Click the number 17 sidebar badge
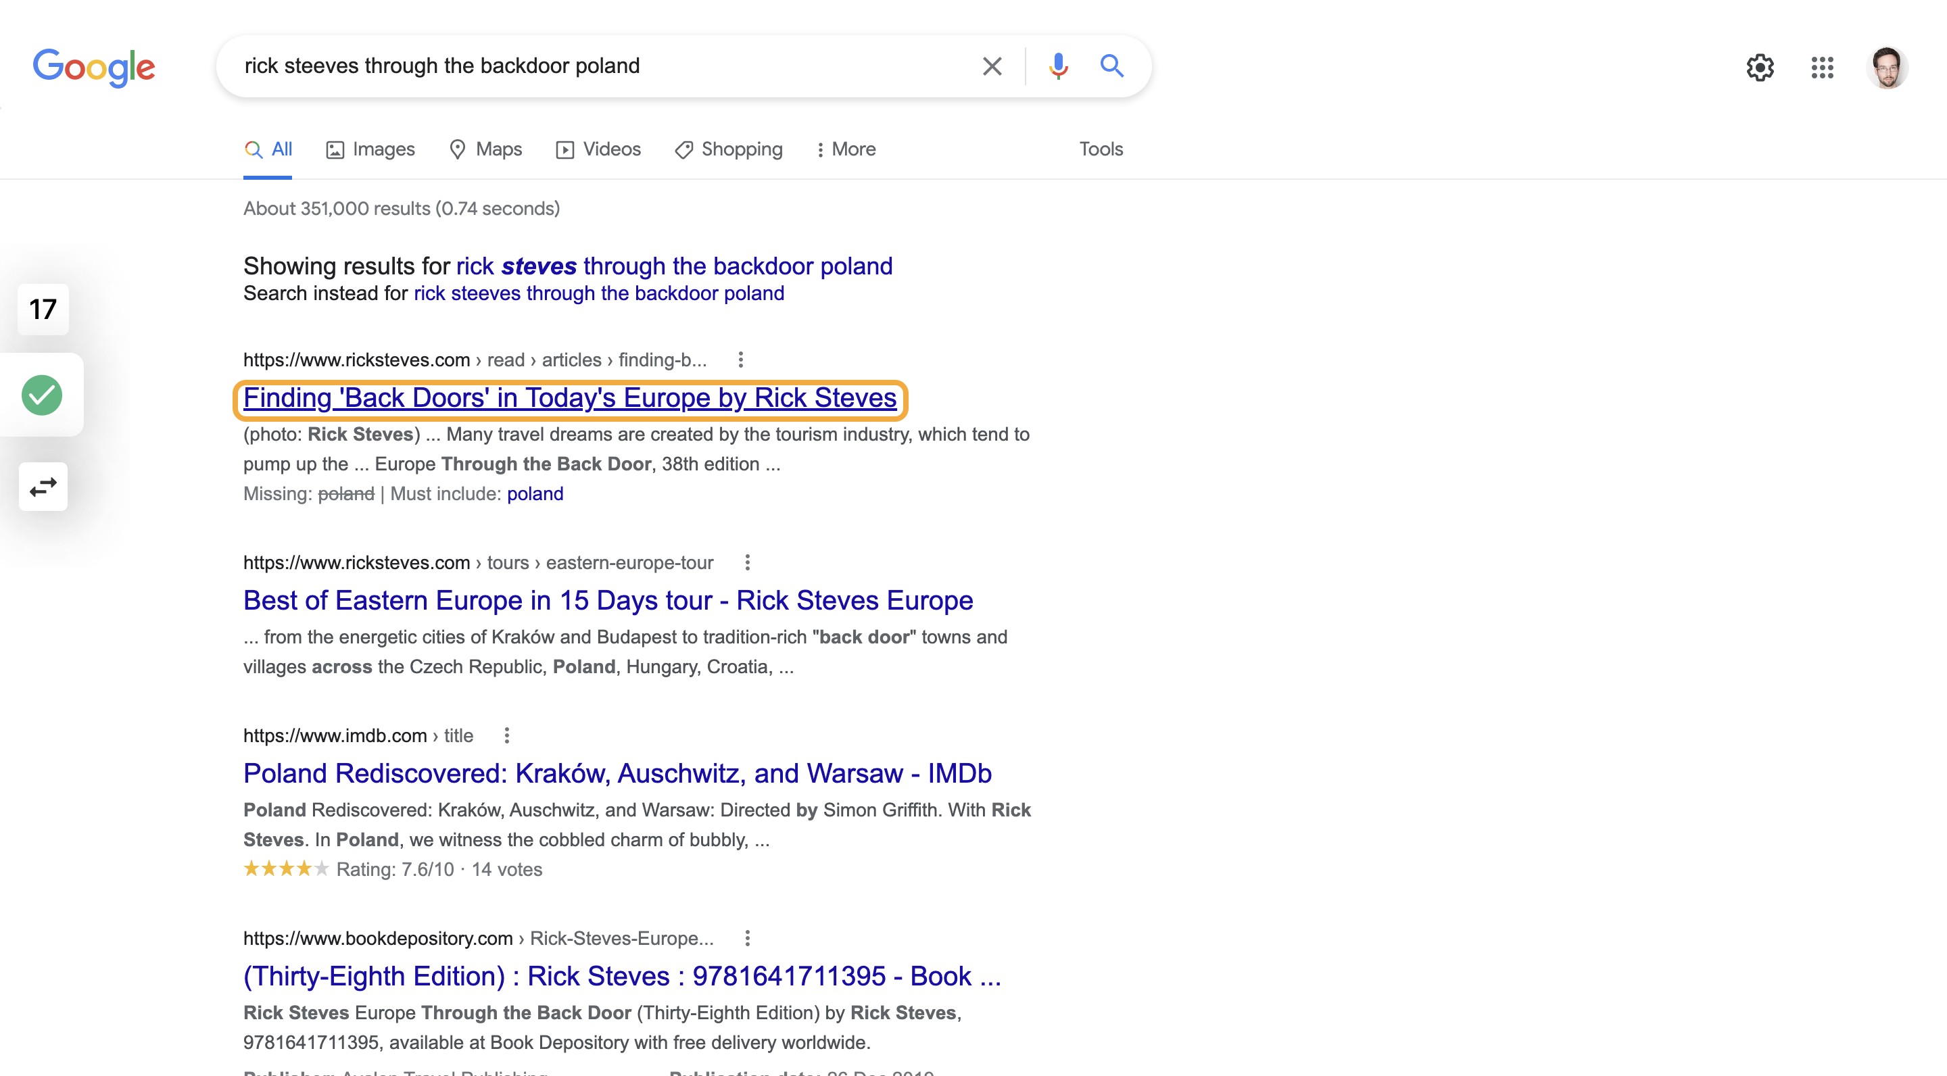Screen dimensions: 1947x1076 (43, 309)
